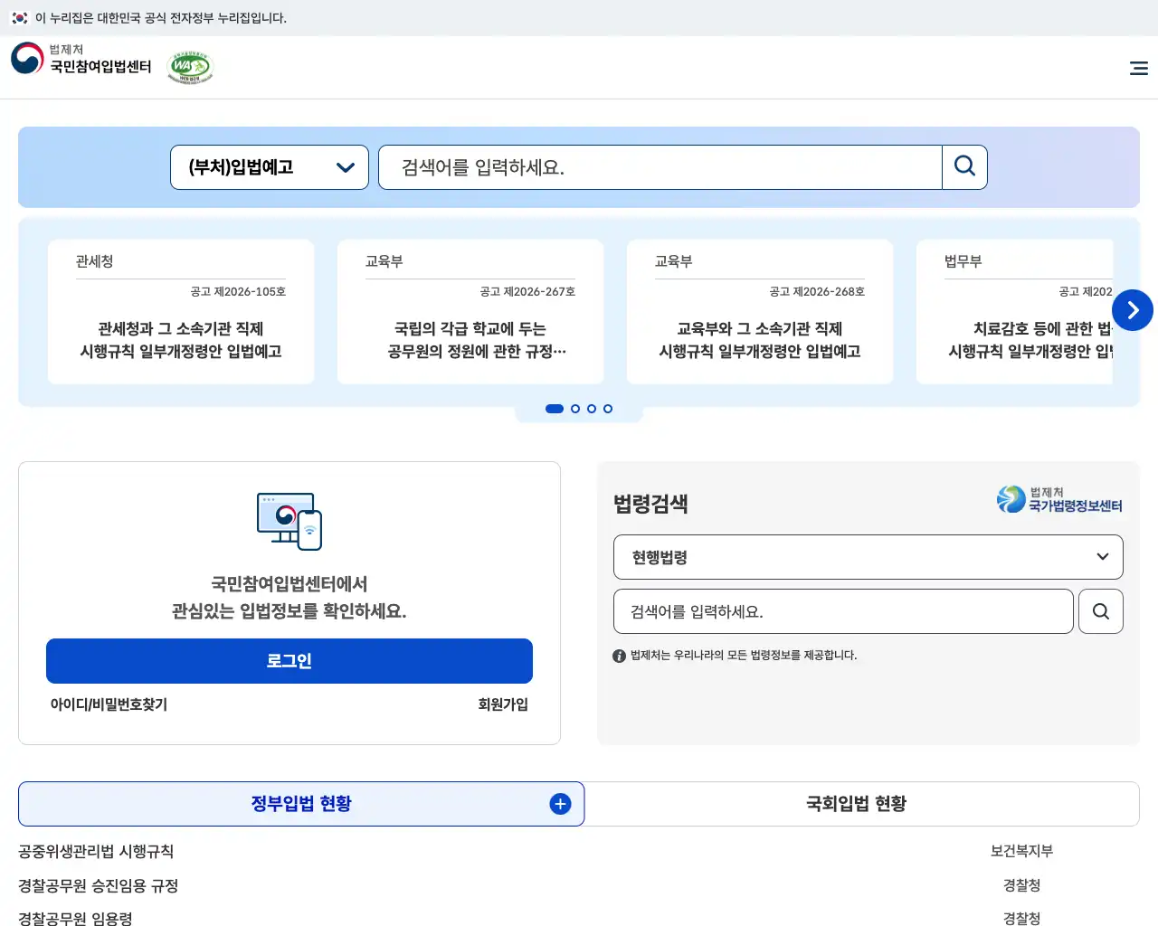The image size is (1158, 926).
Task: Switch to the 정부입법 현황 tab
Action: click(x=301, y=804)
